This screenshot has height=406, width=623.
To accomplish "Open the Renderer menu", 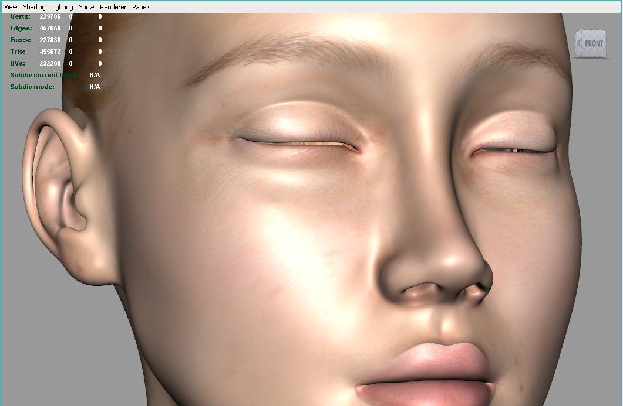I will coord(113,7).
